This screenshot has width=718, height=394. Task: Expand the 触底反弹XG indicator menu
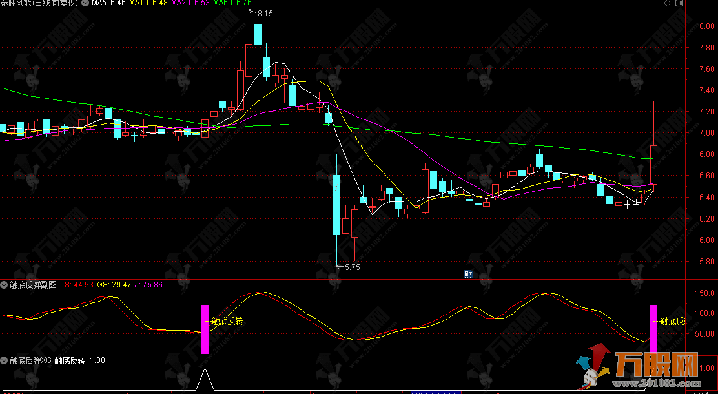pyautogui.click(x=4, y=360)
